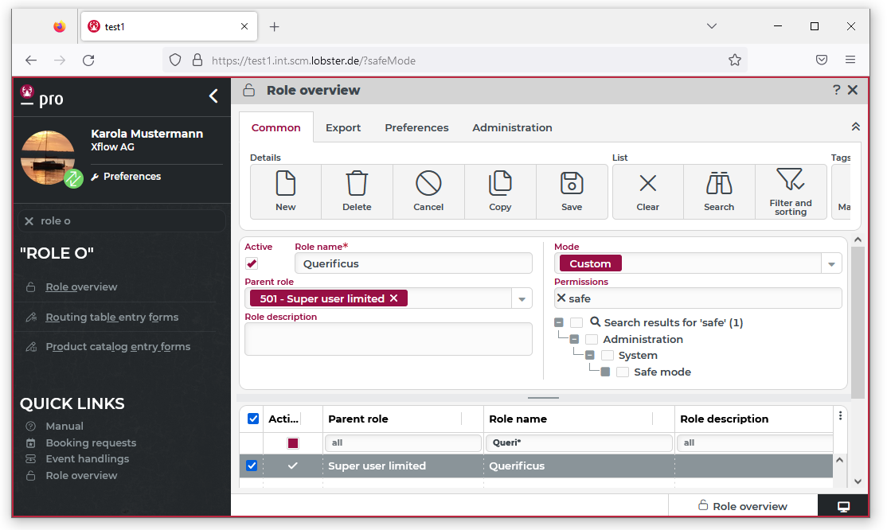Open the Parent role dropdown
Viewport: 887px width, 530px height.
pos(522,298)
